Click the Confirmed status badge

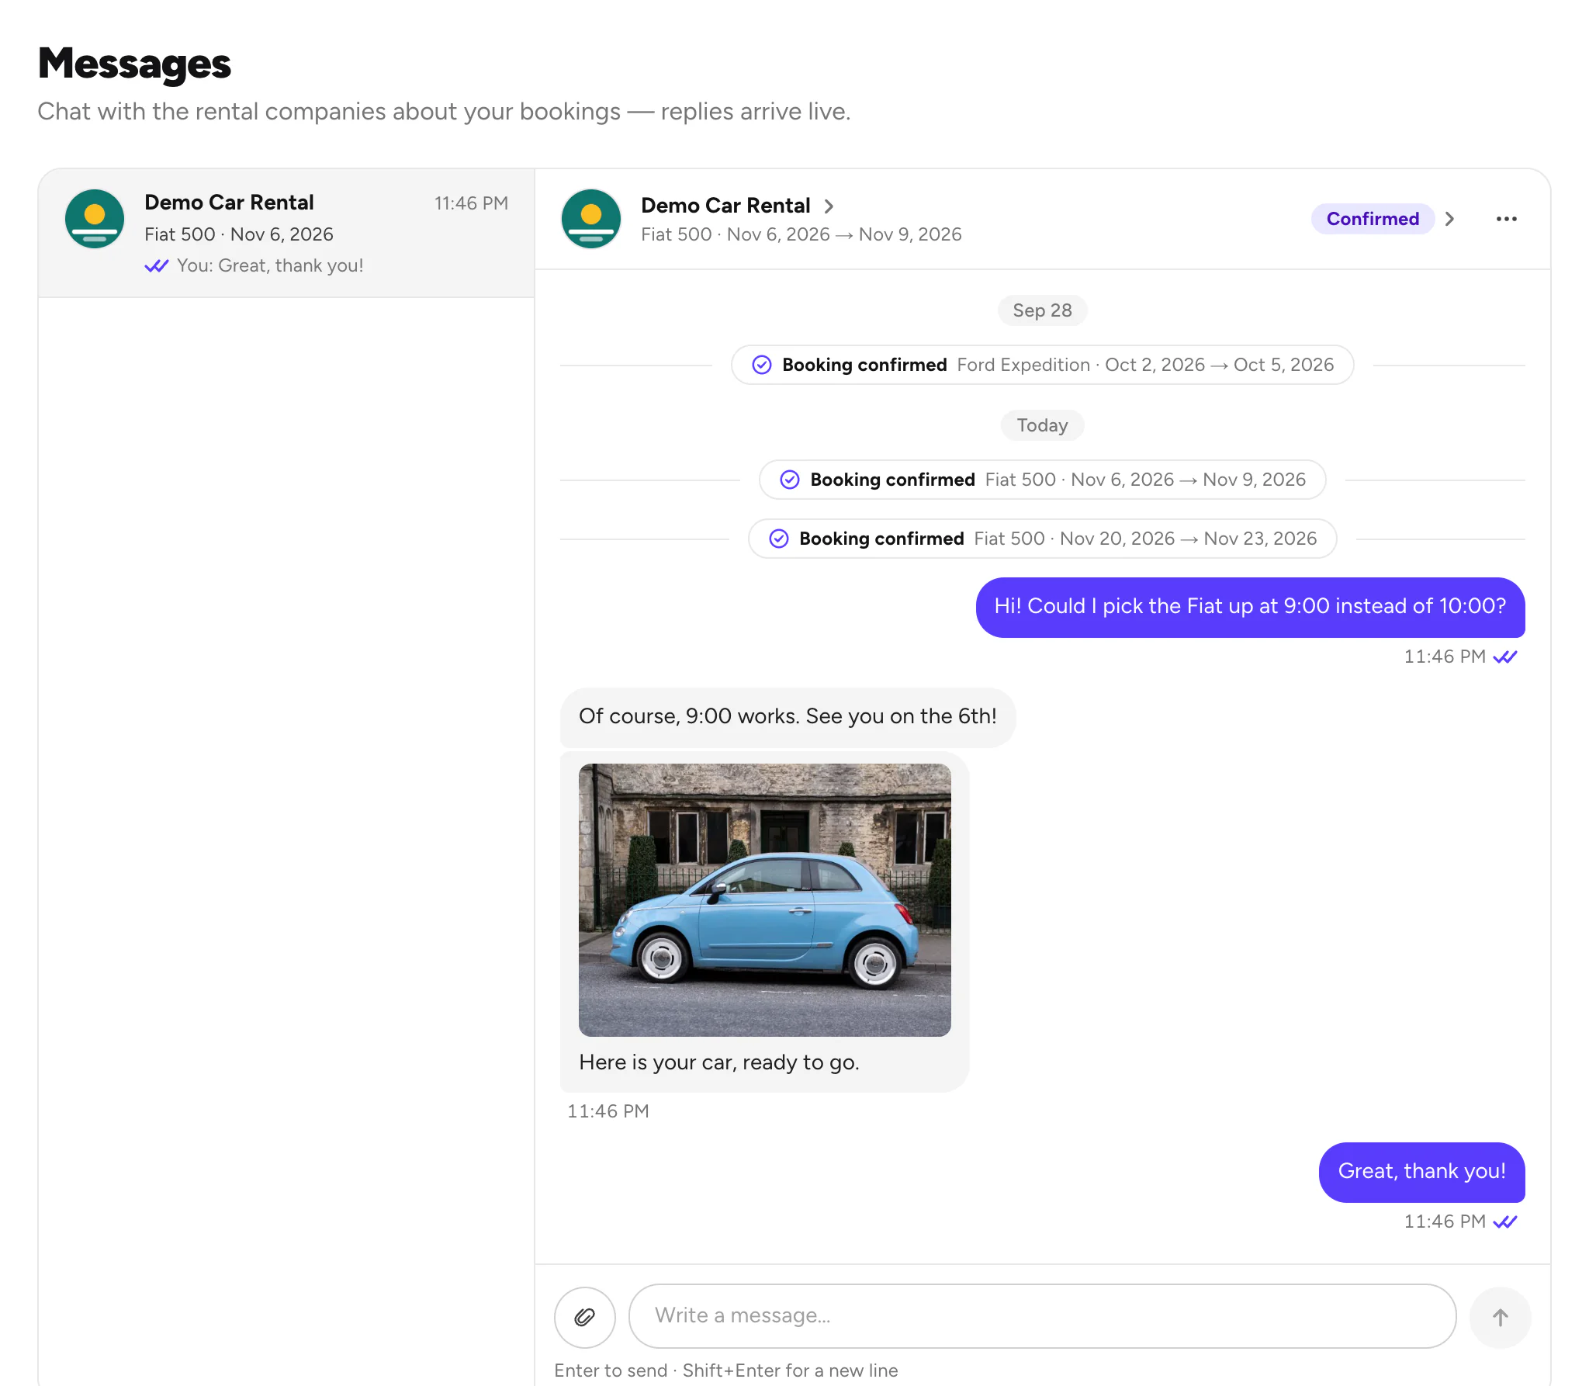pyautogui.click(x=1373, y=219)
